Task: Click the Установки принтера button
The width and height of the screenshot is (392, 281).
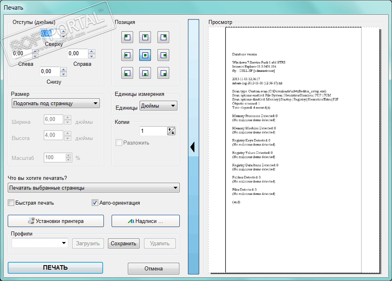Action: pyautogui.click(x=56, y=221)
